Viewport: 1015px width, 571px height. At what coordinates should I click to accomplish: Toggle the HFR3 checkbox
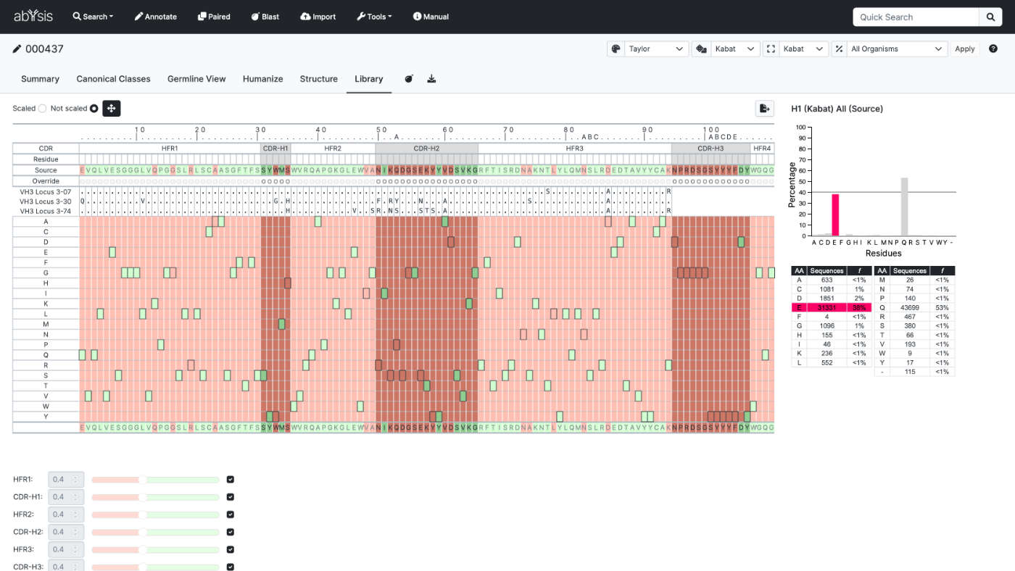231,549
